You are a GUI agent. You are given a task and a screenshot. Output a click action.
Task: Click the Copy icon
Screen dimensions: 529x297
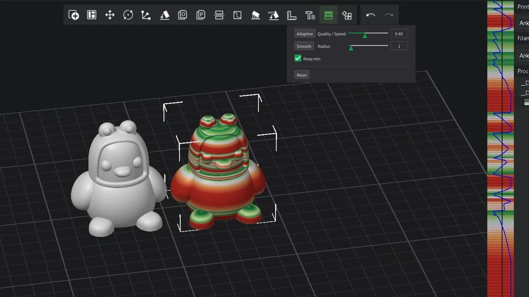[183, 15]
